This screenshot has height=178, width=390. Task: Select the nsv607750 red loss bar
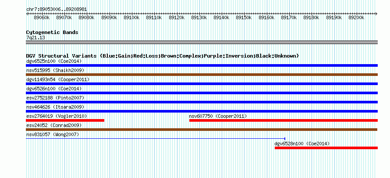click(x=284, y=120)
